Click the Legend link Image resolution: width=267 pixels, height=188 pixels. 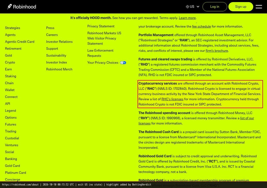pyautogui.click(x=10, y=111)
